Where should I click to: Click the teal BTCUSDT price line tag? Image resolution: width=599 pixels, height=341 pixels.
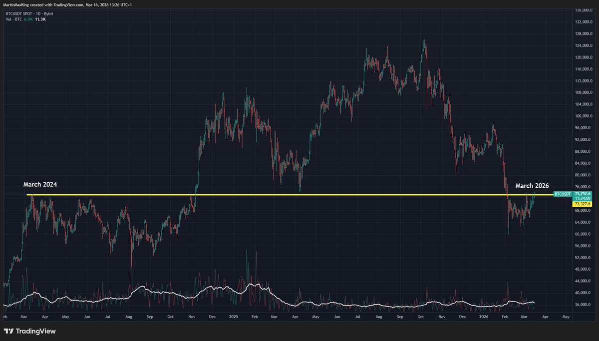coord(563,194)
